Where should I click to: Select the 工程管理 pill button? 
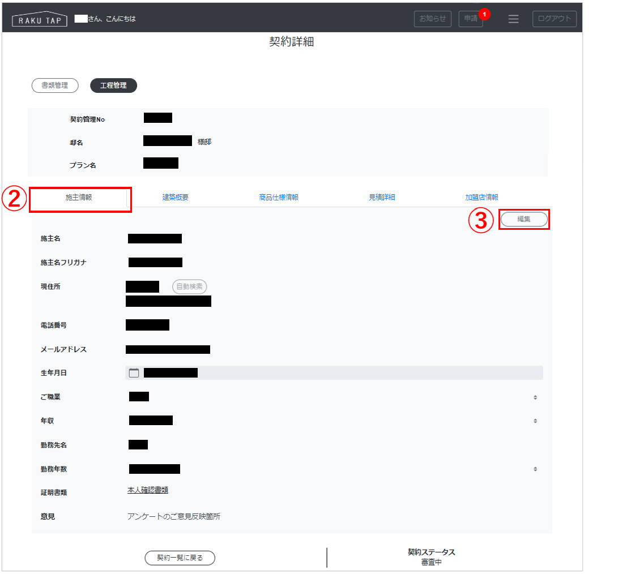[x=113, y=85]
